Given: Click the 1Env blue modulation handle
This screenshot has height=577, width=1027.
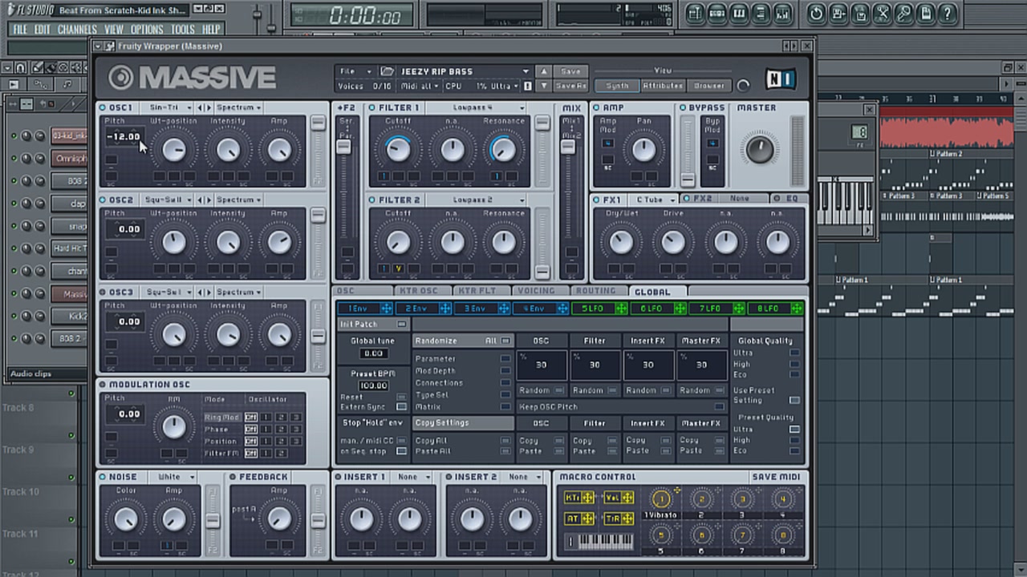Looking at the screenshot, I should point(386,309).
